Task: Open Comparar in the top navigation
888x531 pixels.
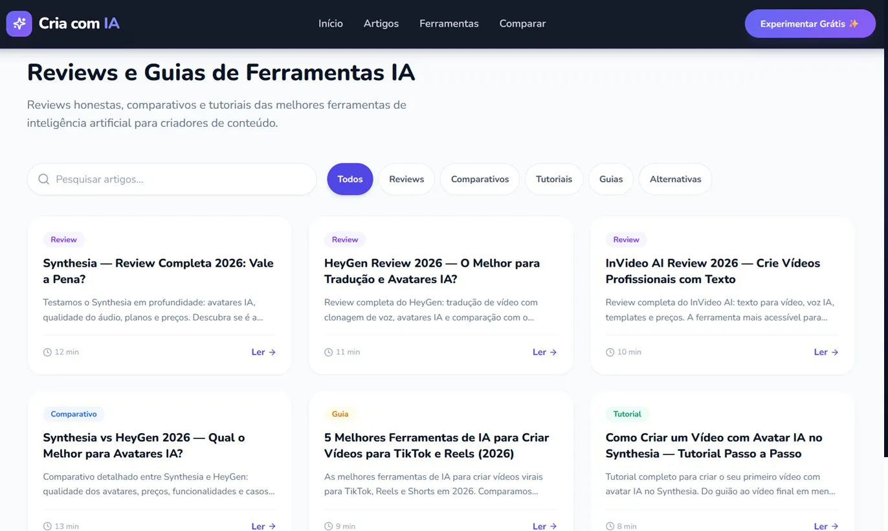Action: (522, 24)
